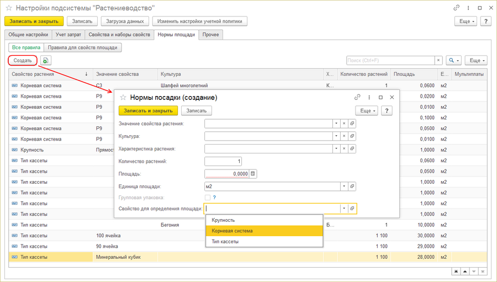The width and height of the screenshot is (497, 282).
Task: Open the linked item icon for Единица площади
Action: pyautogui.click(x=352, y=187)
